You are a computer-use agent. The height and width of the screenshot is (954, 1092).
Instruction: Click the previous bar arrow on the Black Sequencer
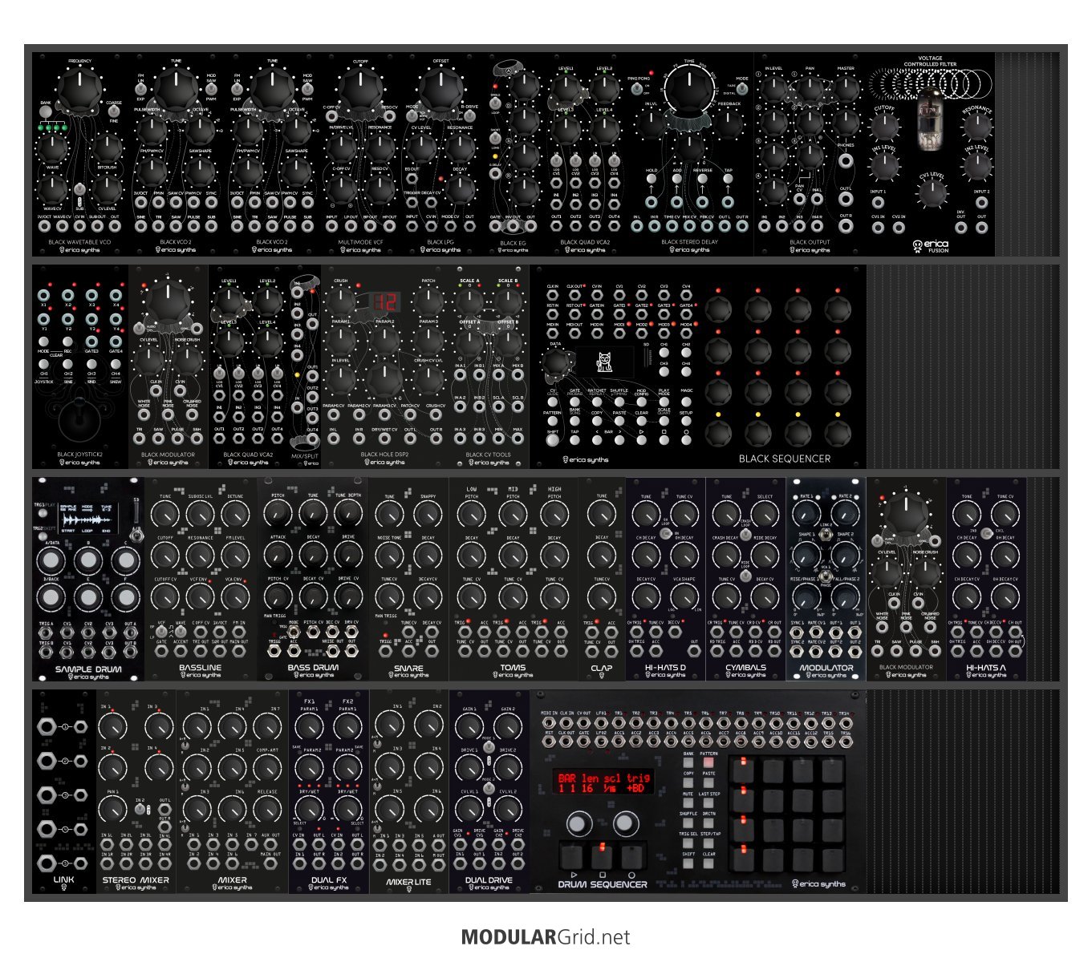pyautogui.click(x=596, y=441)
